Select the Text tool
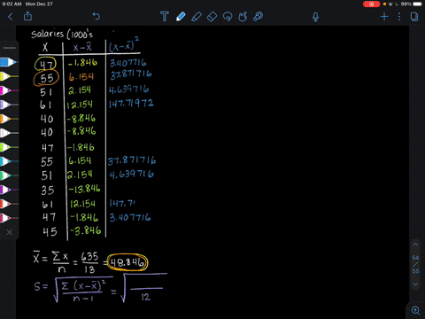The height and width of the screenshot is (319, 425). pyautogui.click(x=165, y=17)
